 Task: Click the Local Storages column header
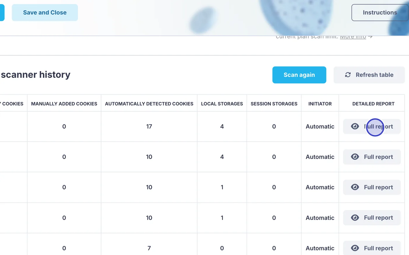222,104
